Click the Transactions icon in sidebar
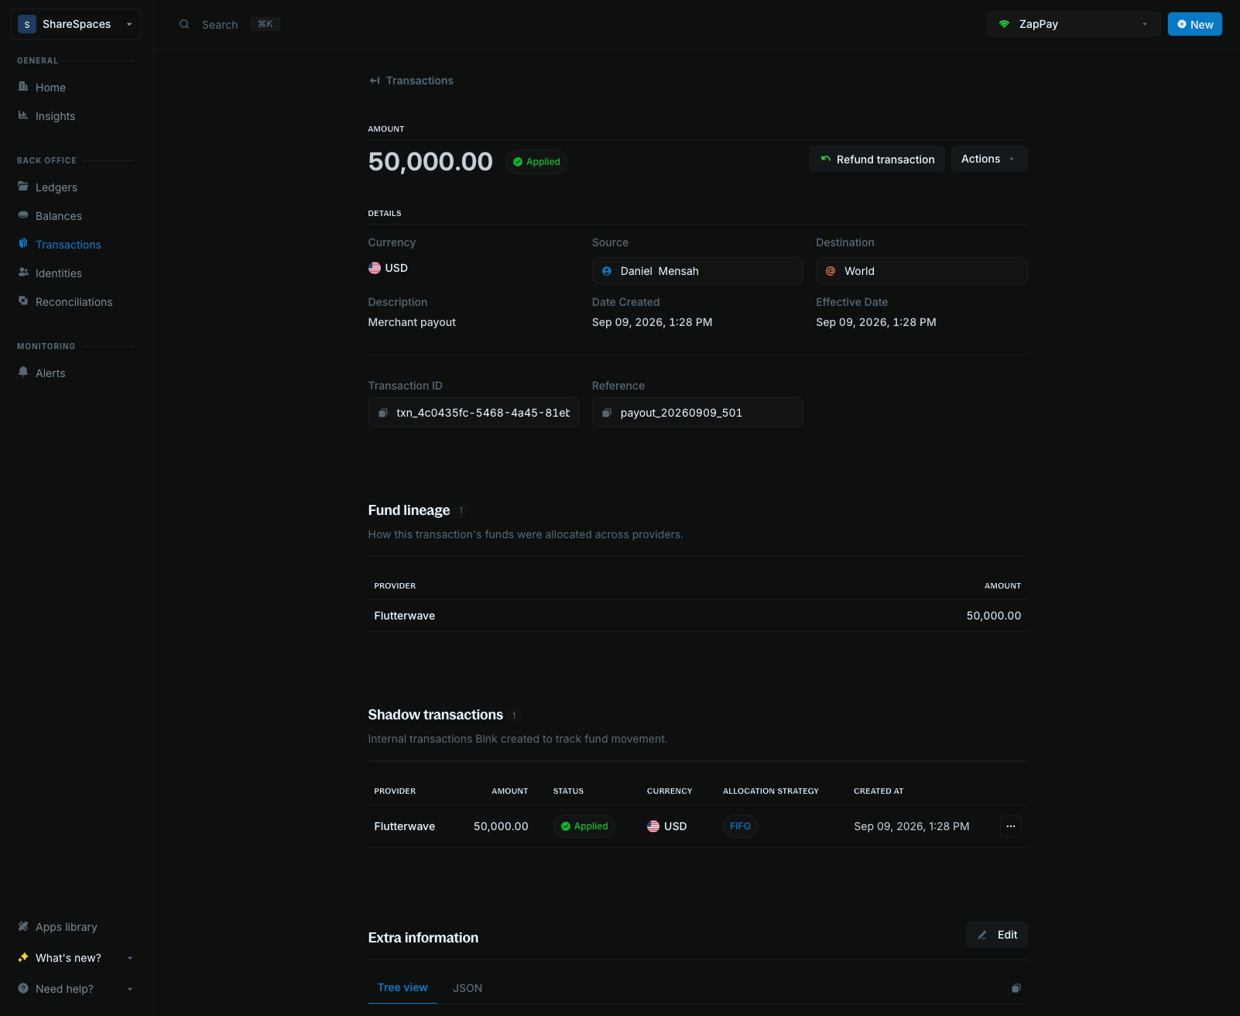Screen dimensions: 1240x1016 (23, 243)
